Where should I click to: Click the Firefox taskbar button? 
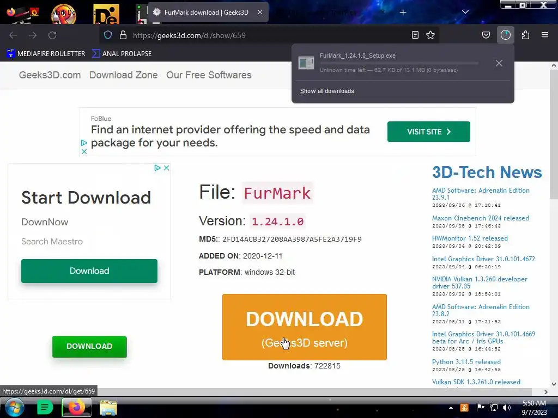(x=76, y=407)
